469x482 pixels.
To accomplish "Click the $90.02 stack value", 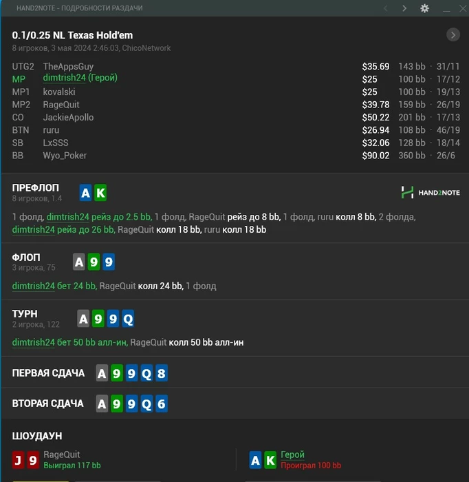I will [375, 156].
